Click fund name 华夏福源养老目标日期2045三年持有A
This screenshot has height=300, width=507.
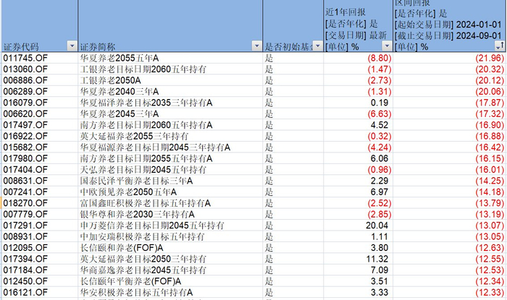point(155,147)
